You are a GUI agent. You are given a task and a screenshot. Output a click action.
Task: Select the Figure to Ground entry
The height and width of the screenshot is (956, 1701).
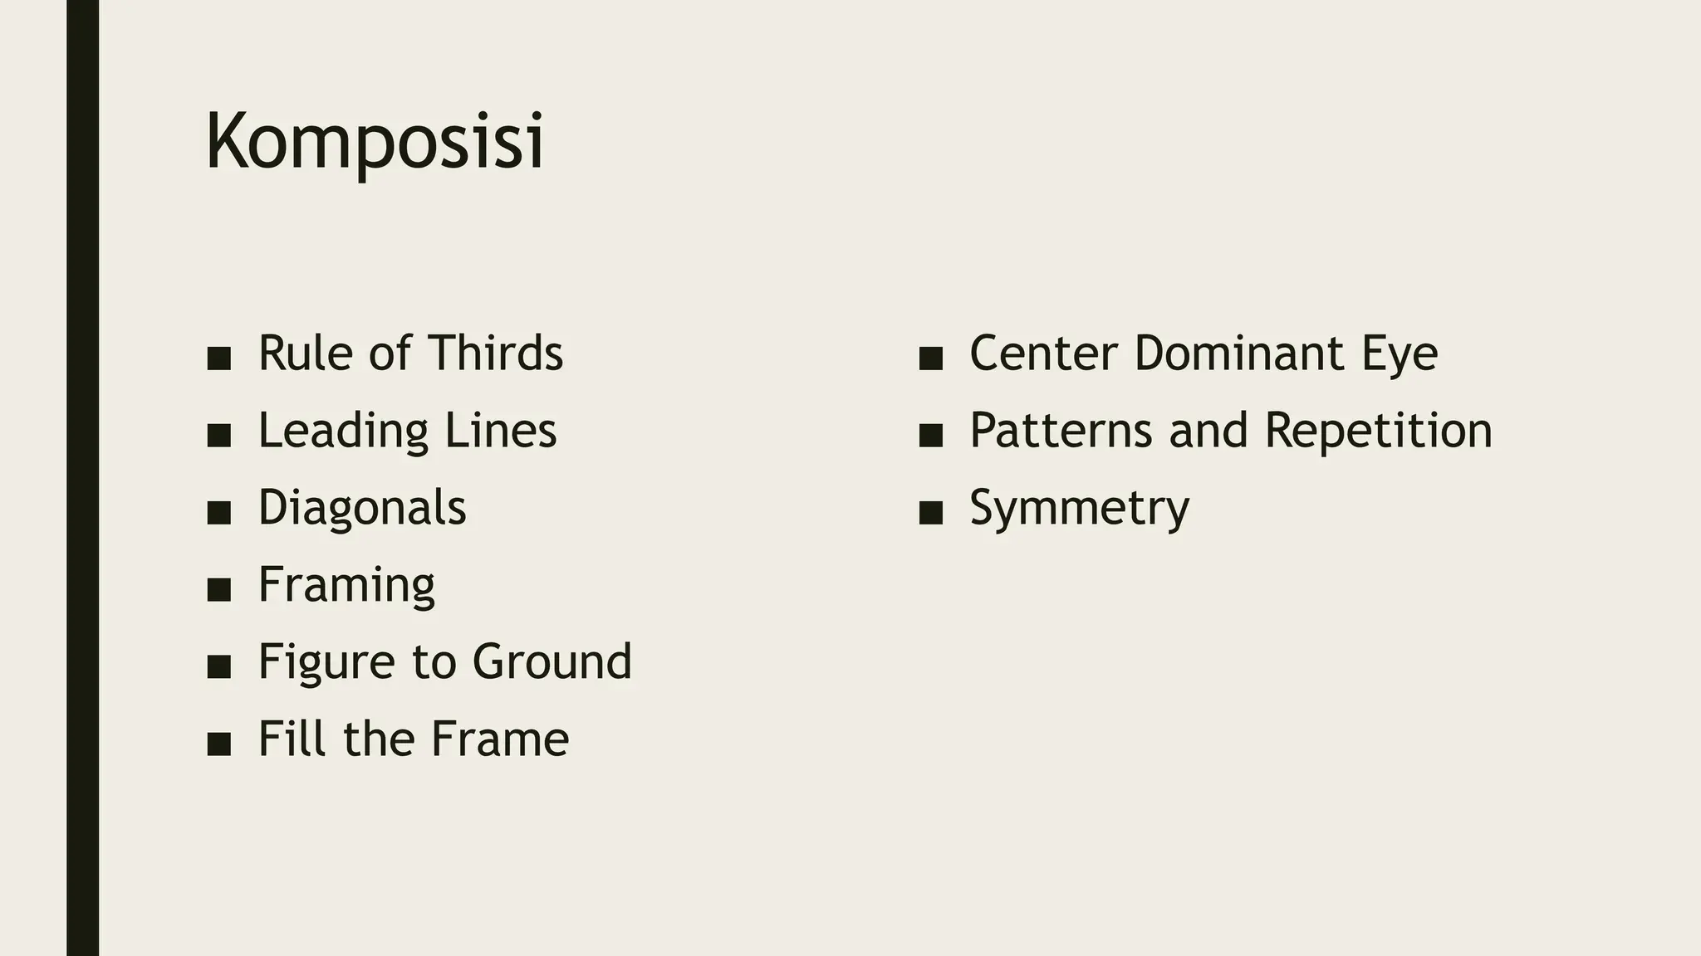[x=445, y=661]
